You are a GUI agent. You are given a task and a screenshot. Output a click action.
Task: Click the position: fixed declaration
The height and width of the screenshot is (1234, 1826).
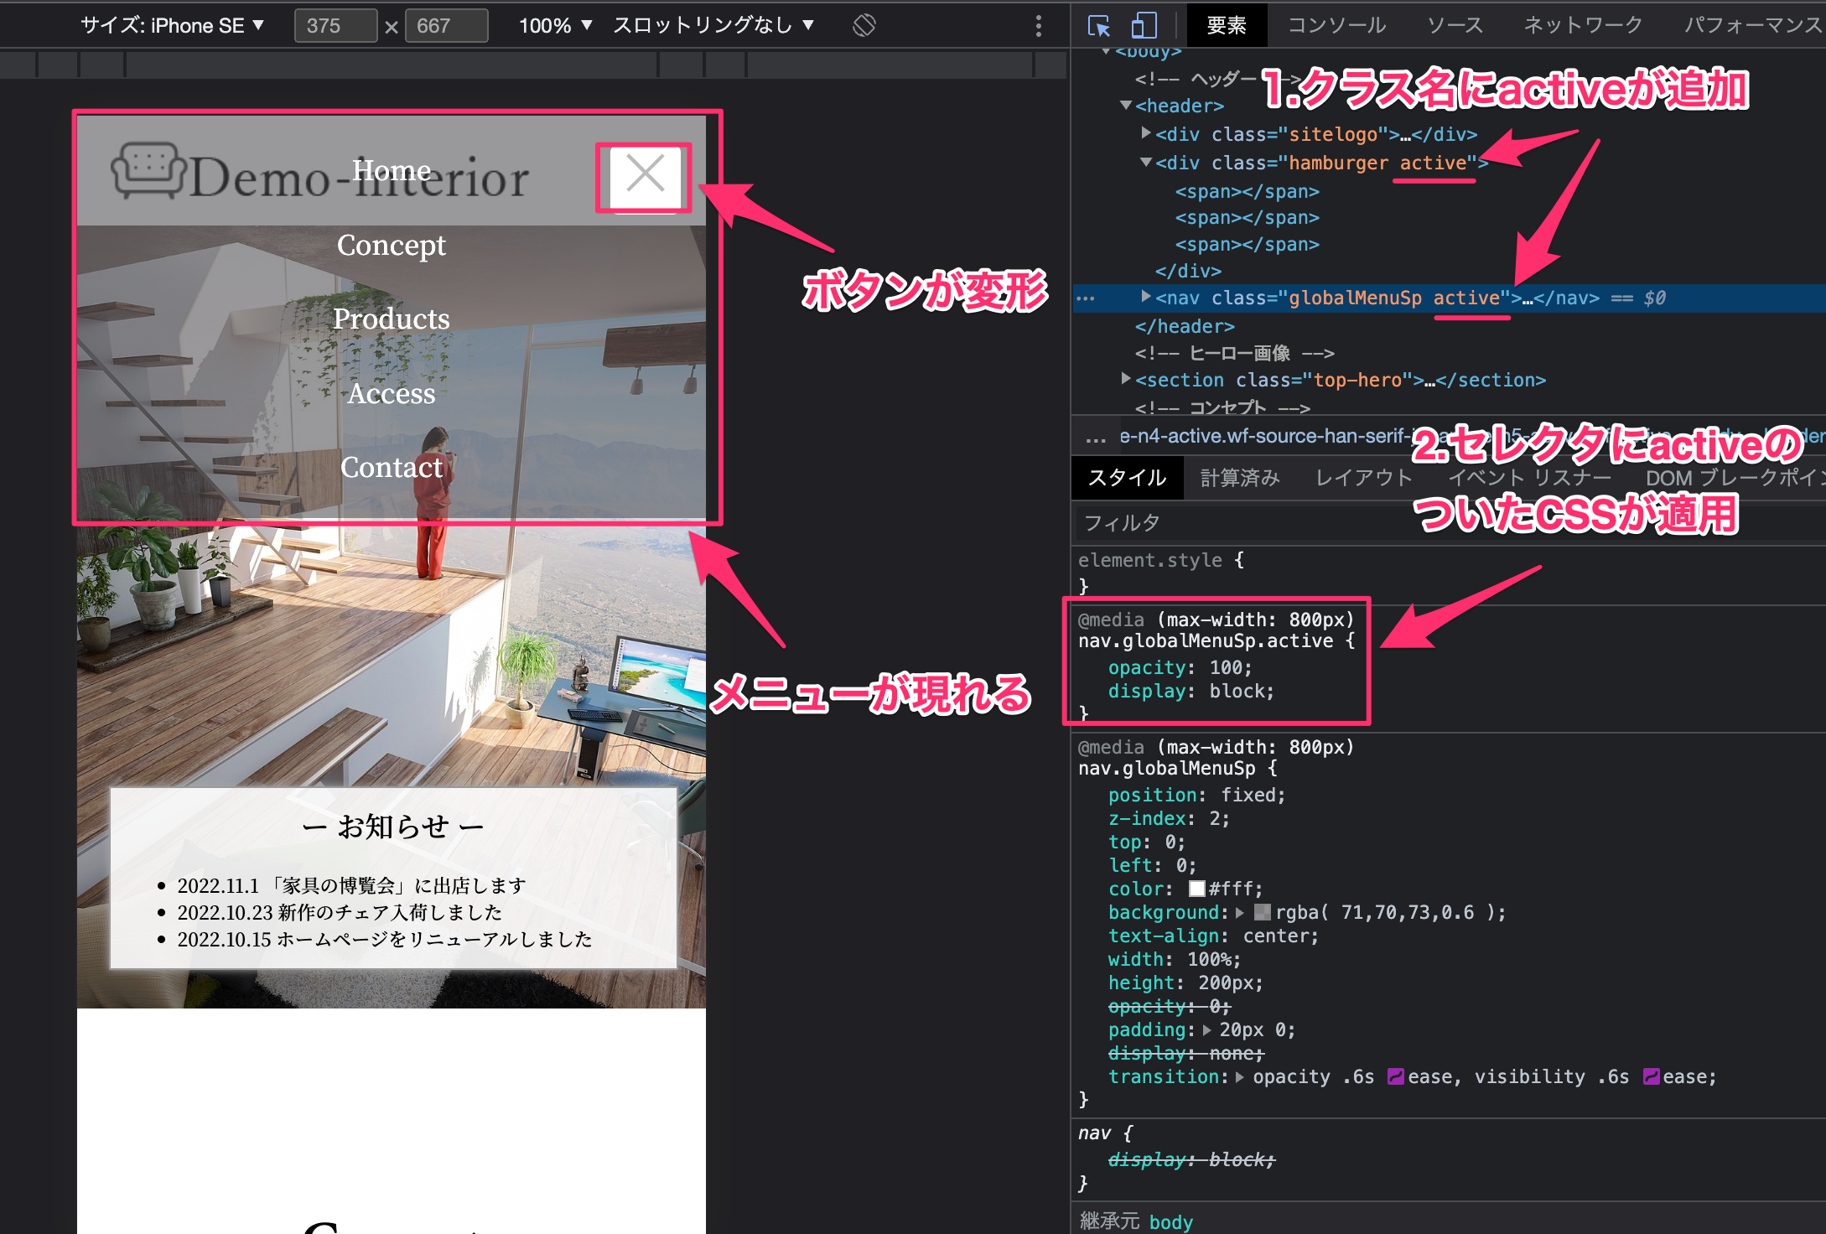click(1196, 795)
